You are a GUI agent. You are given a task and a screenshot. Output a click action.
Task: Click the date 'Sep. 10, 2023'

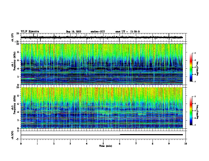pyautogui.click(x=74, y=32)
